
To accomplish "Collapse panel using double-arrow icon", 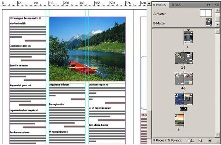I will point(209,5).
